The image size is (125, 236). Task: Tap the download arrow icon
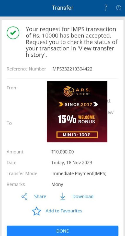point(63,196)
